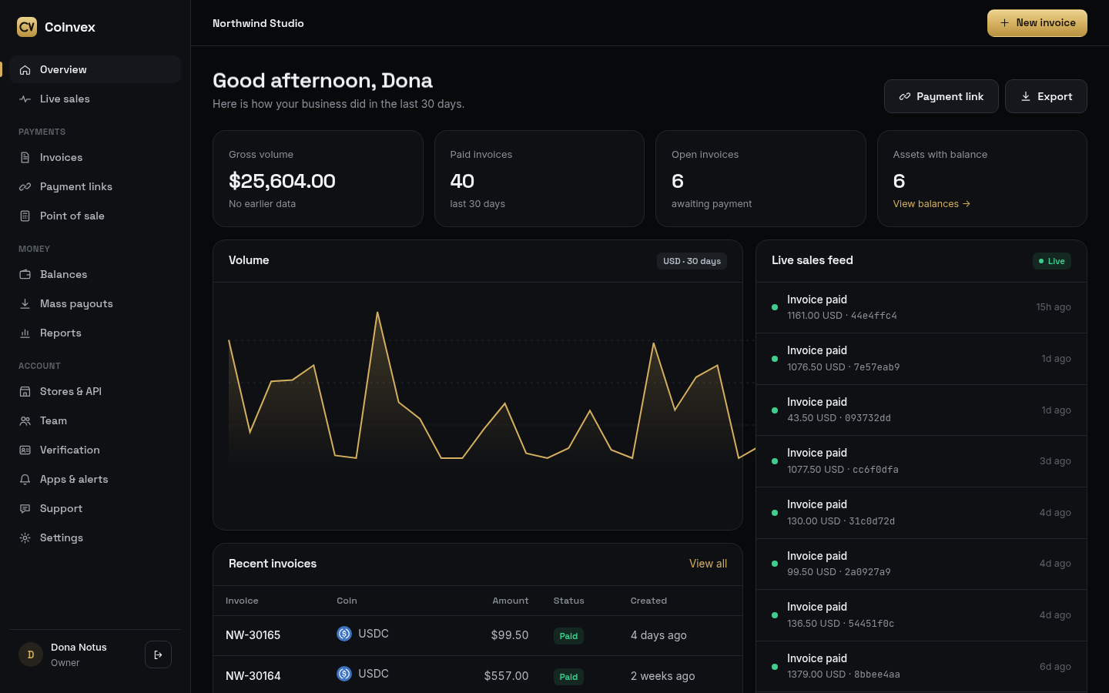
Task: Click the Payment link button
Action: tap(941, 96)
